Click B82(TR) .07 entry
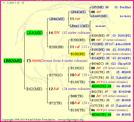Viewport: 134px width, 122px height. click(x=100, y=92)
